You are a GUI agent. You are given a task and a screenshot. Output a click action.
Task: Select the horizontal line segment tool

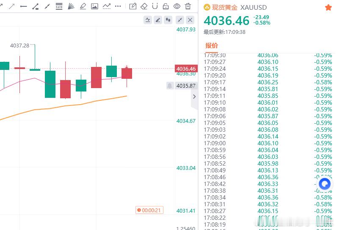point(23,6)
